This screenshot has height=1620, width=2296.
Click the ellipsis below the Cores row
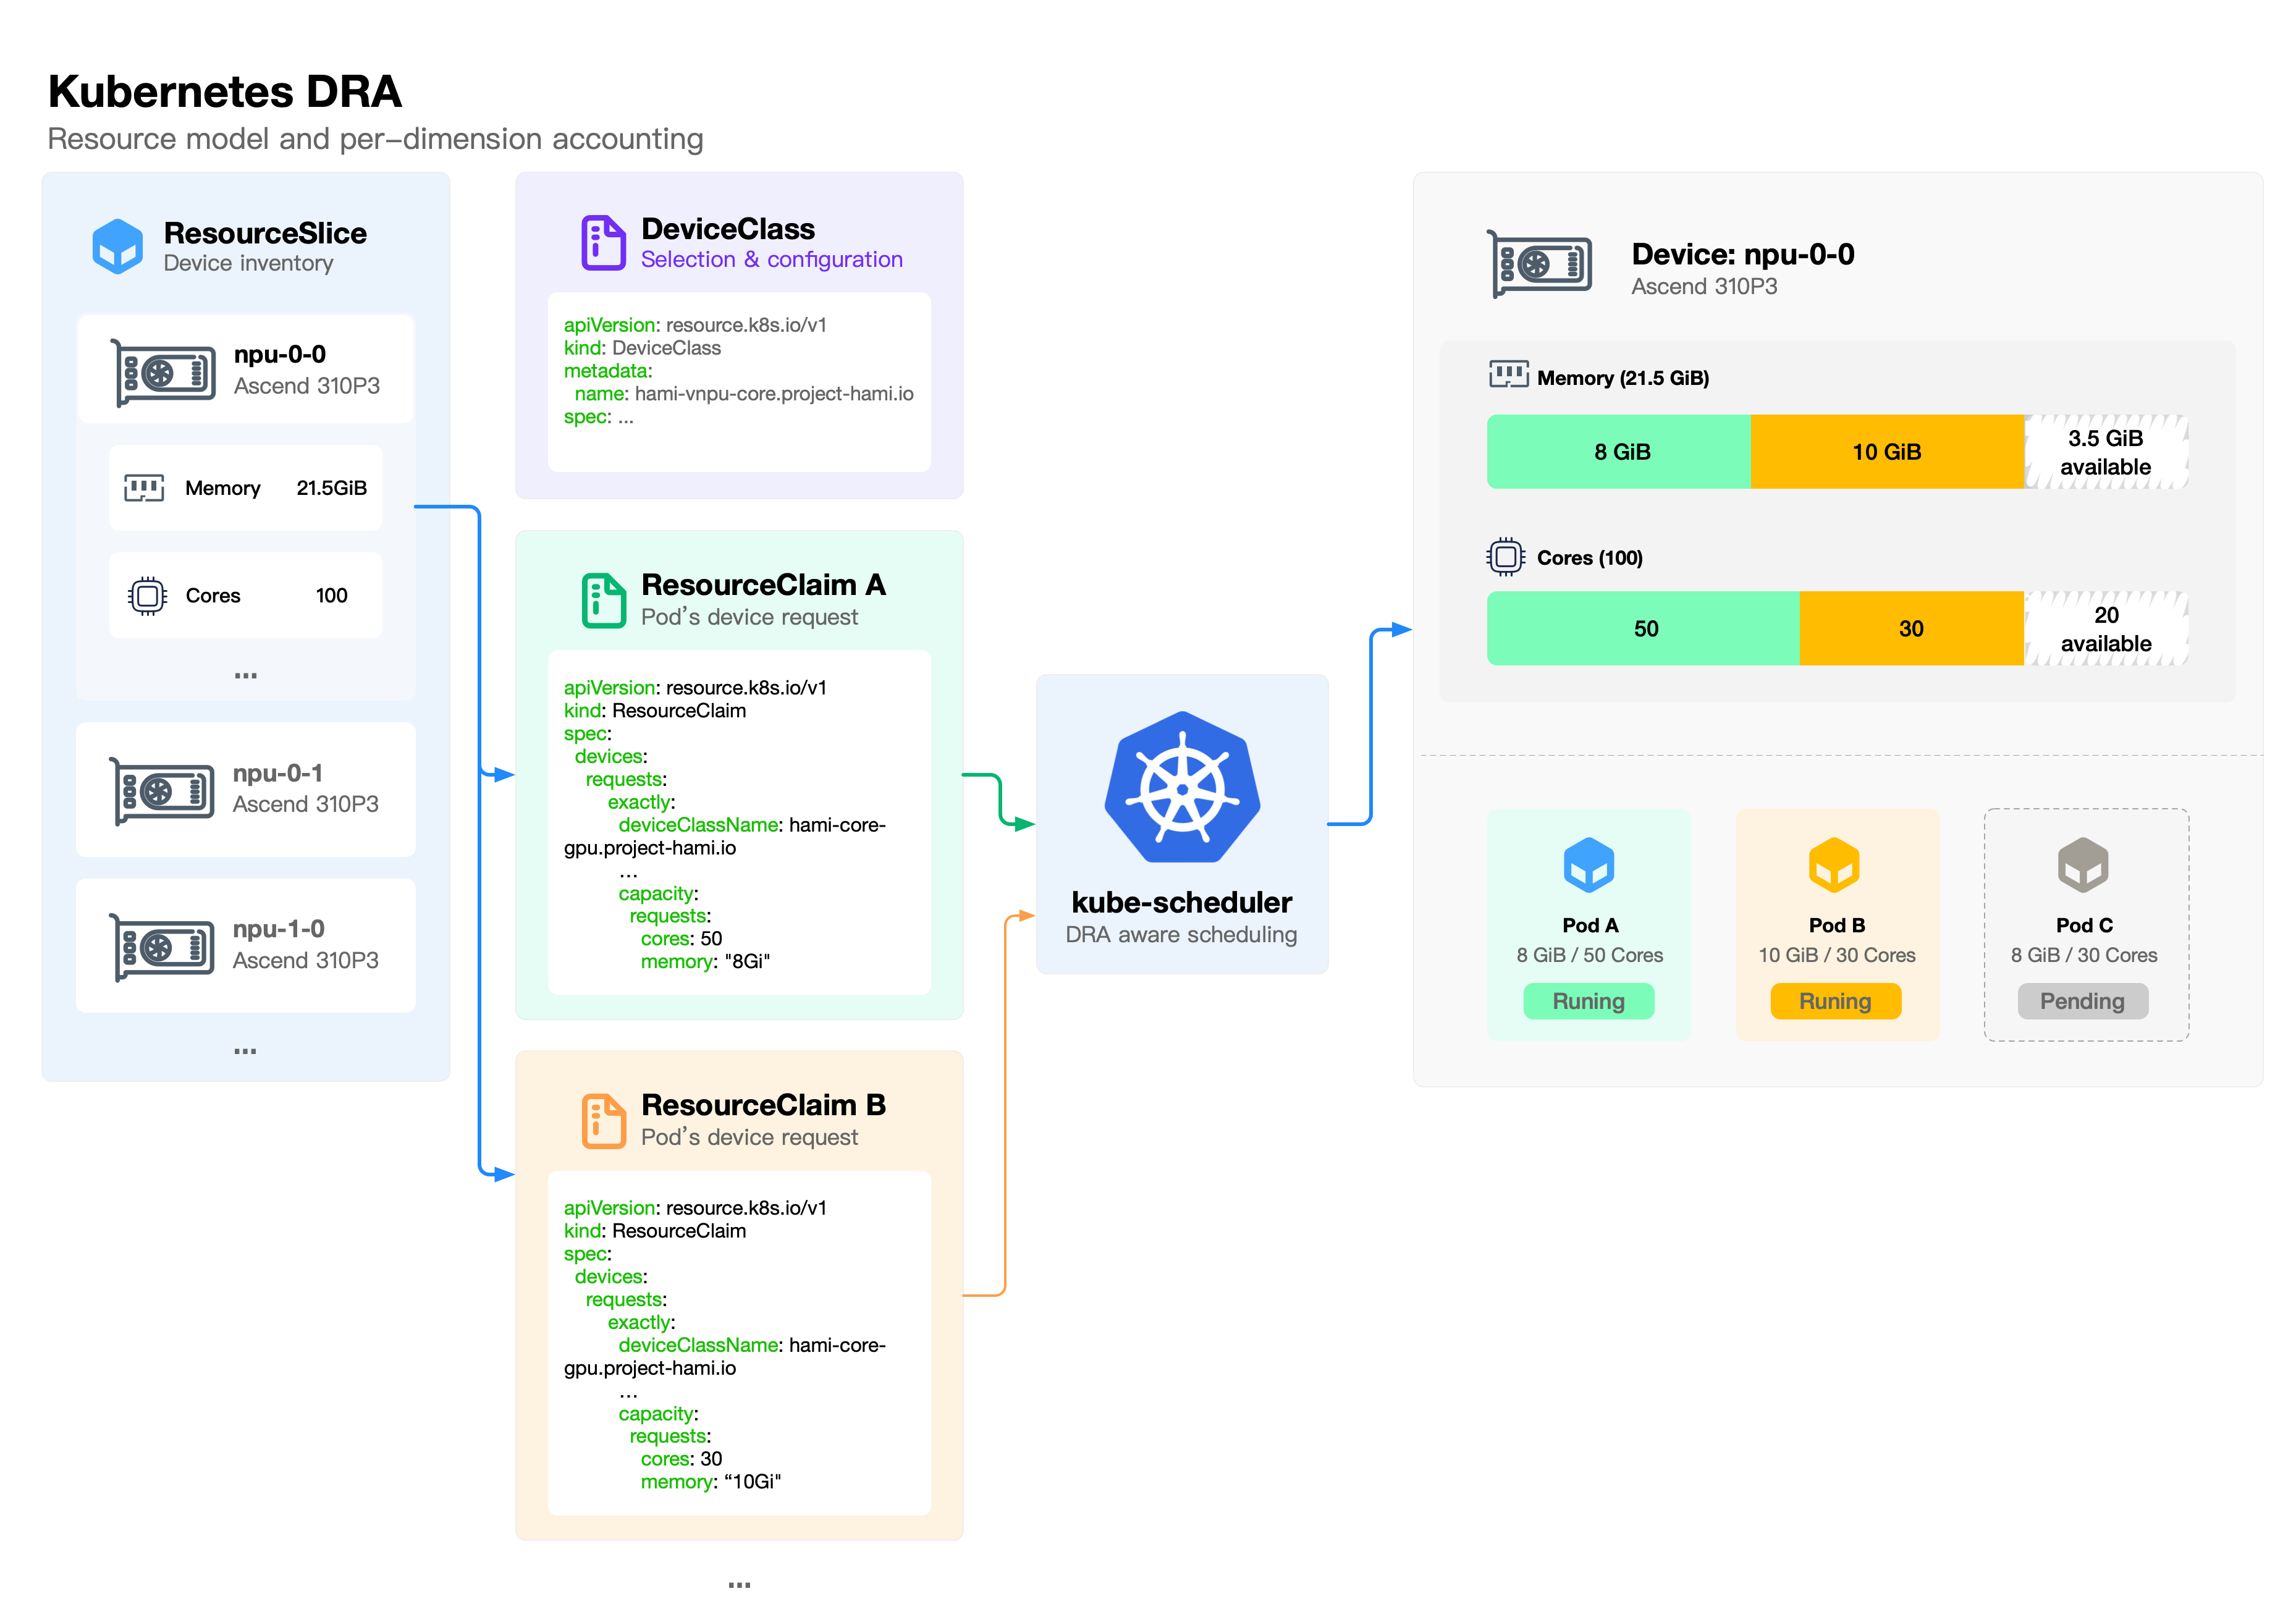pos(246,676)
